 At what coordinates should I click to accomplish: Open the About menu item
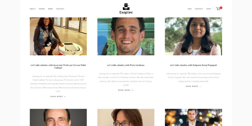[x=33, y=9]
